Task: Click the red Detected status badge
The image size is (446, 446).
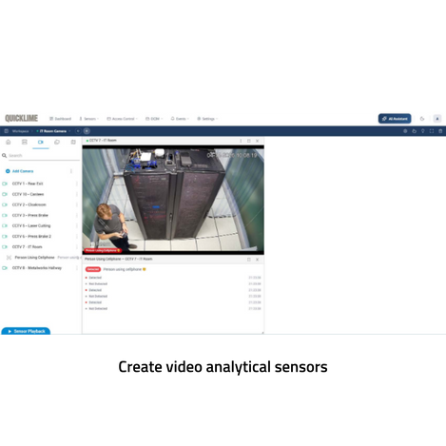Action: [x=93, y=269]
